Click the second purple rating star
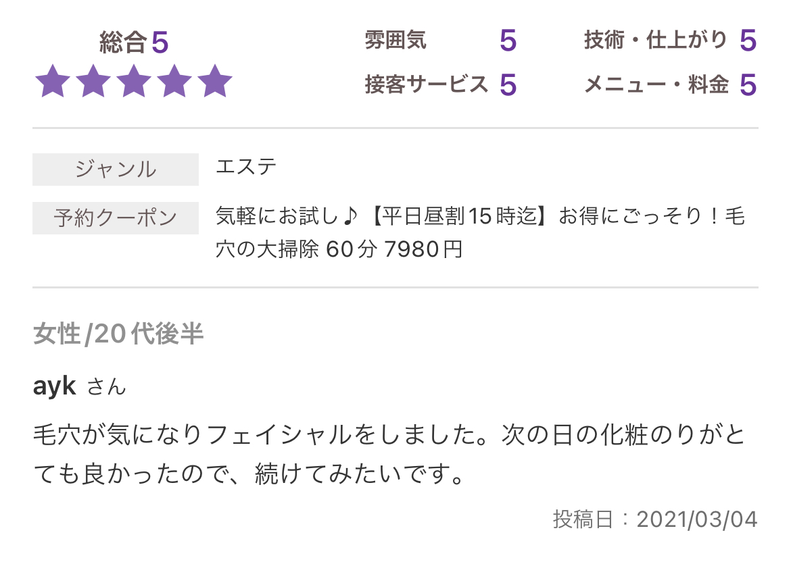This screenshot has height=562, width=791. coord(93,82)
